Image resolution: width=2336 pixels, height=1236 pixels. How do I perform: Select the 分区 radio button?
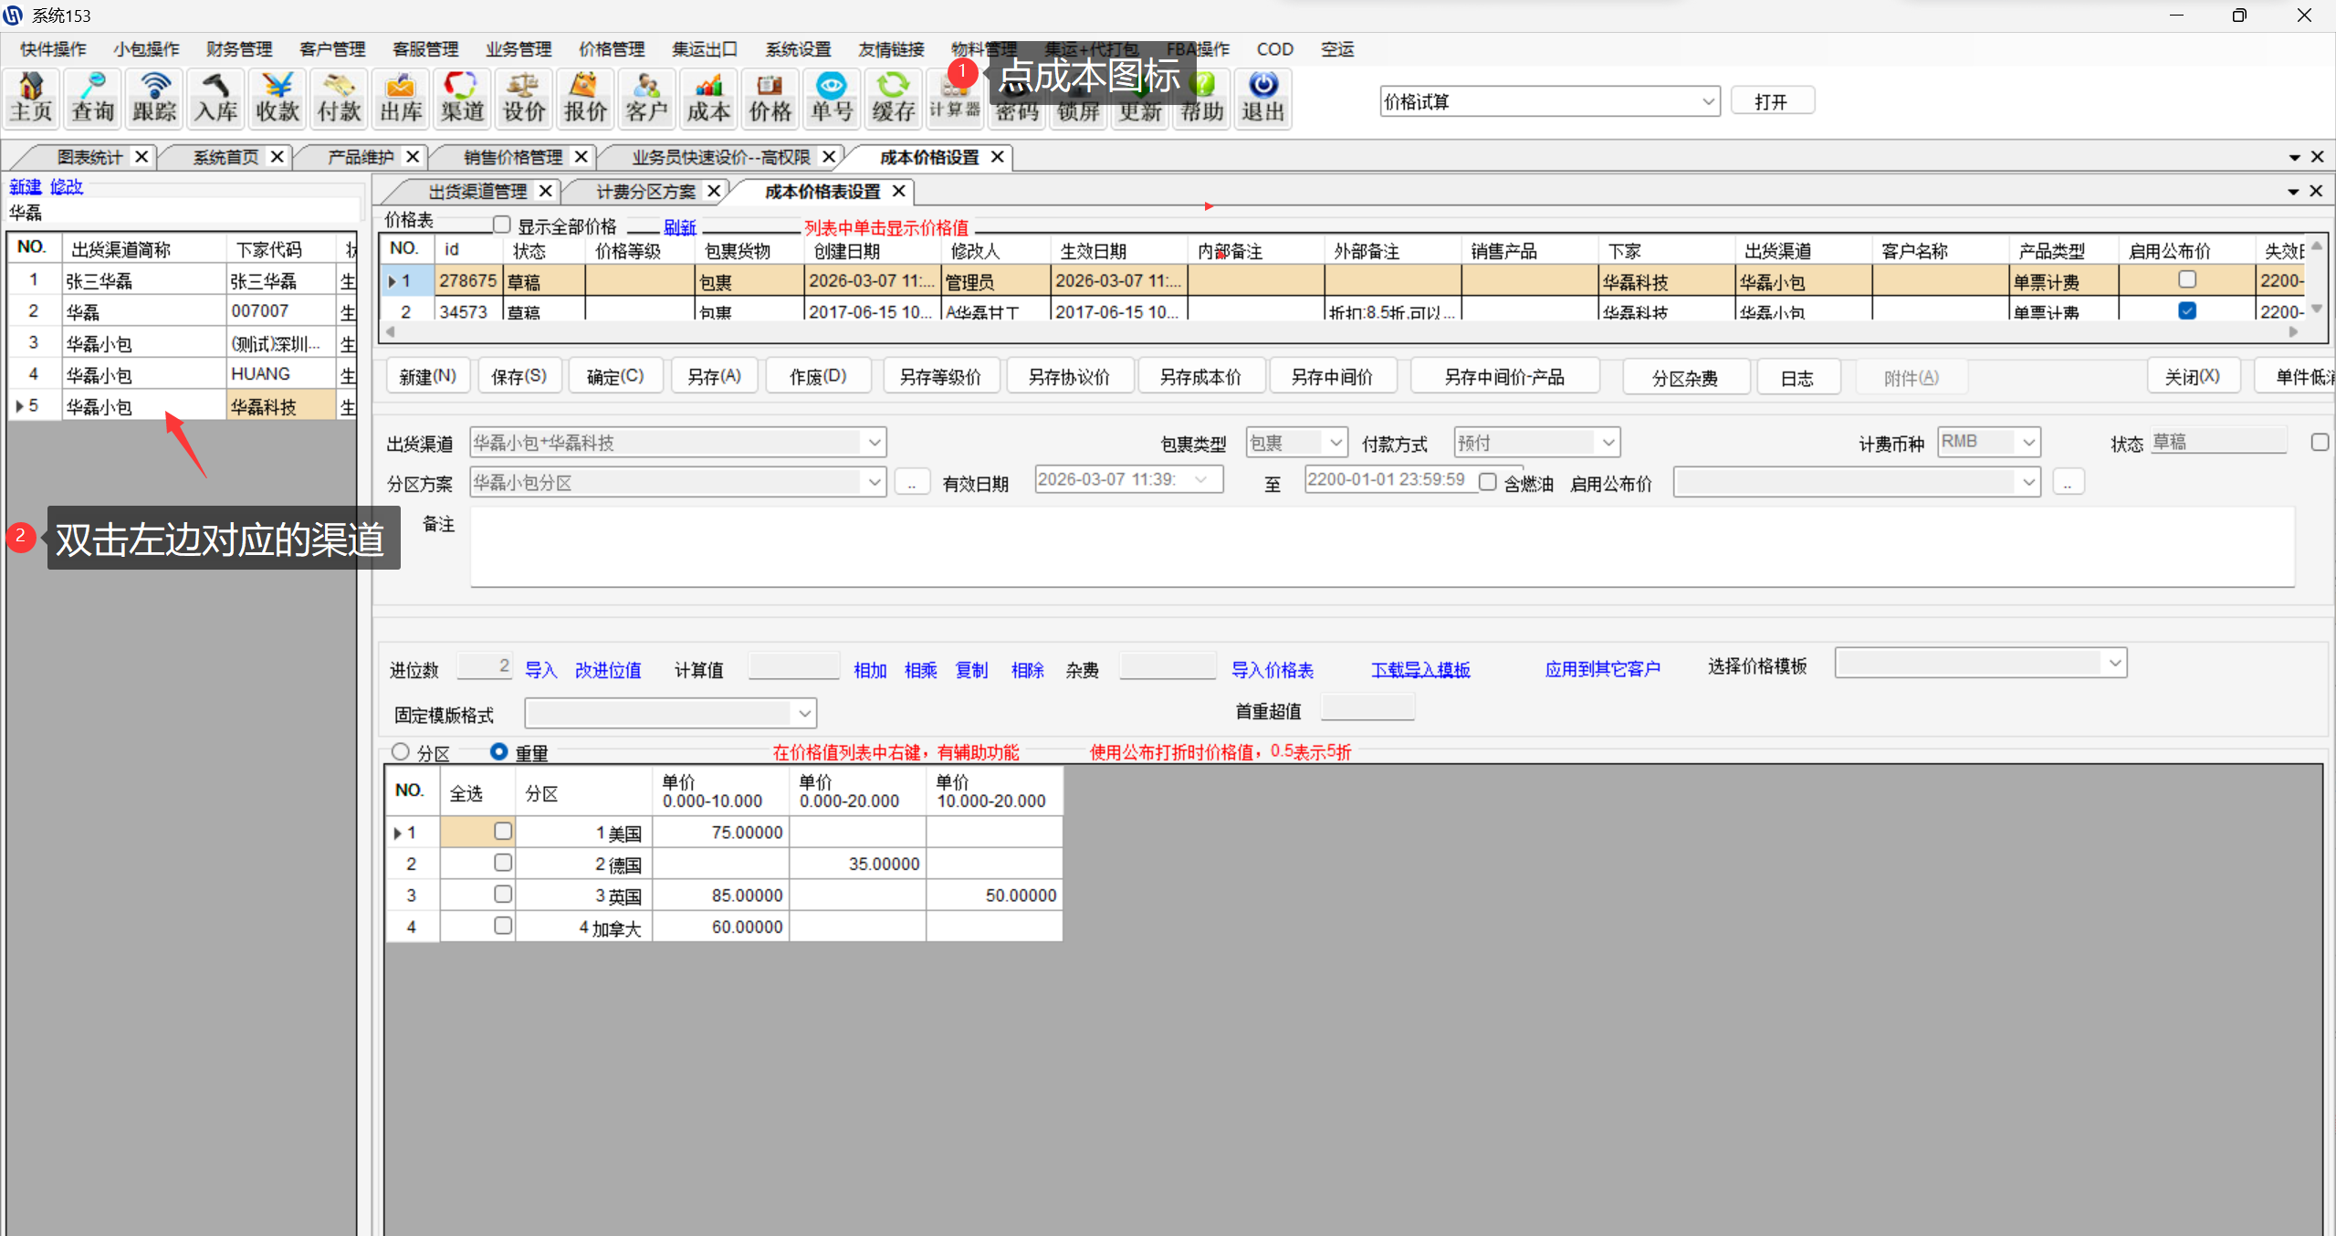coord(401,752)
